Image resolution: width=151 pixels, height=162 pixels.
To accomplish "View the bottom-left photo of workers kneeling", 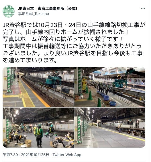I will tap(38, 128).
